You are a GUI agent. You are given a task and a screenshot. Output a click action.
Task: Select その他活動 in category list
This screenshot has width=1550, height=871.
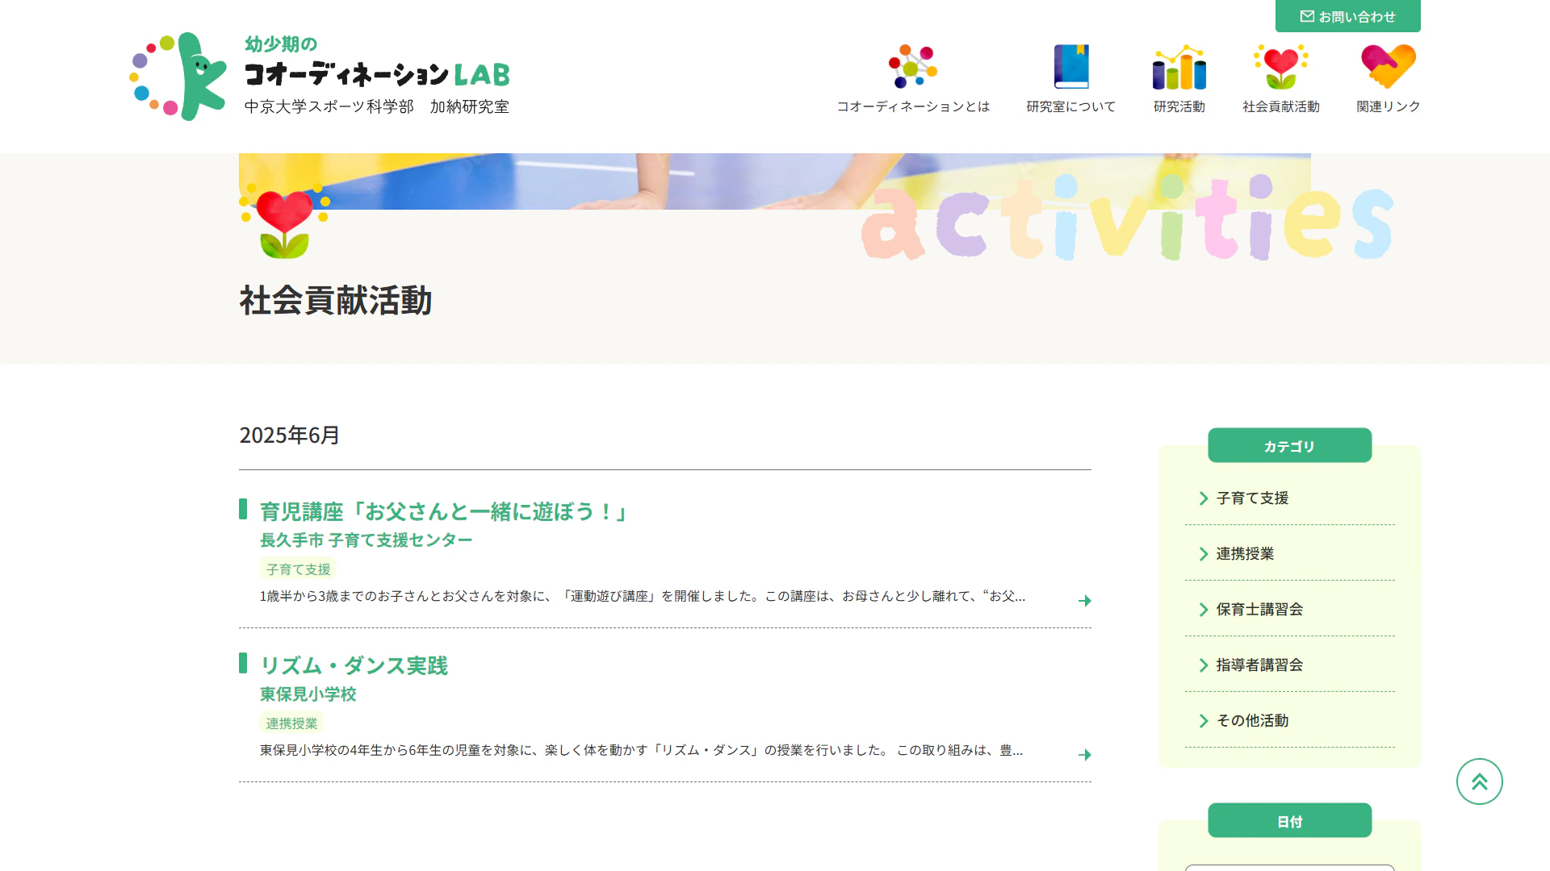pos(1252,721)
